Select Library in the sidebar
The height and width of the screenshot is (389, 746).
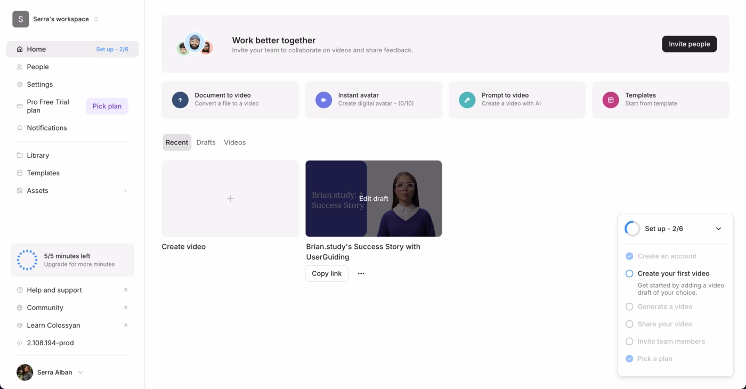[37, 155]
